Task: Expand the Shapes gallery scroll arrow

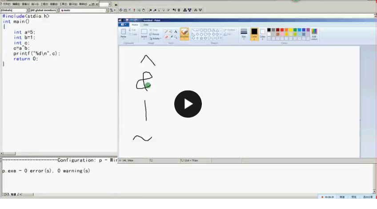Action: click(x=221, y=38)
